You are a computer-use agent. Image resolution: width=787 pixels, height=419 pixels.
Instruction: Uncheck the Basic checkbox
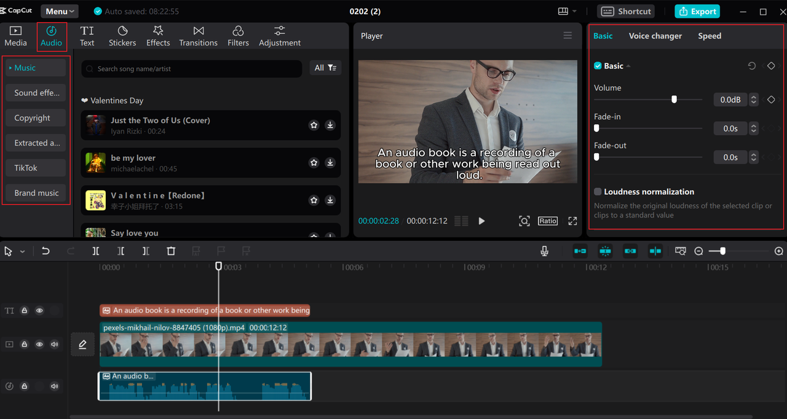point(598,66)
